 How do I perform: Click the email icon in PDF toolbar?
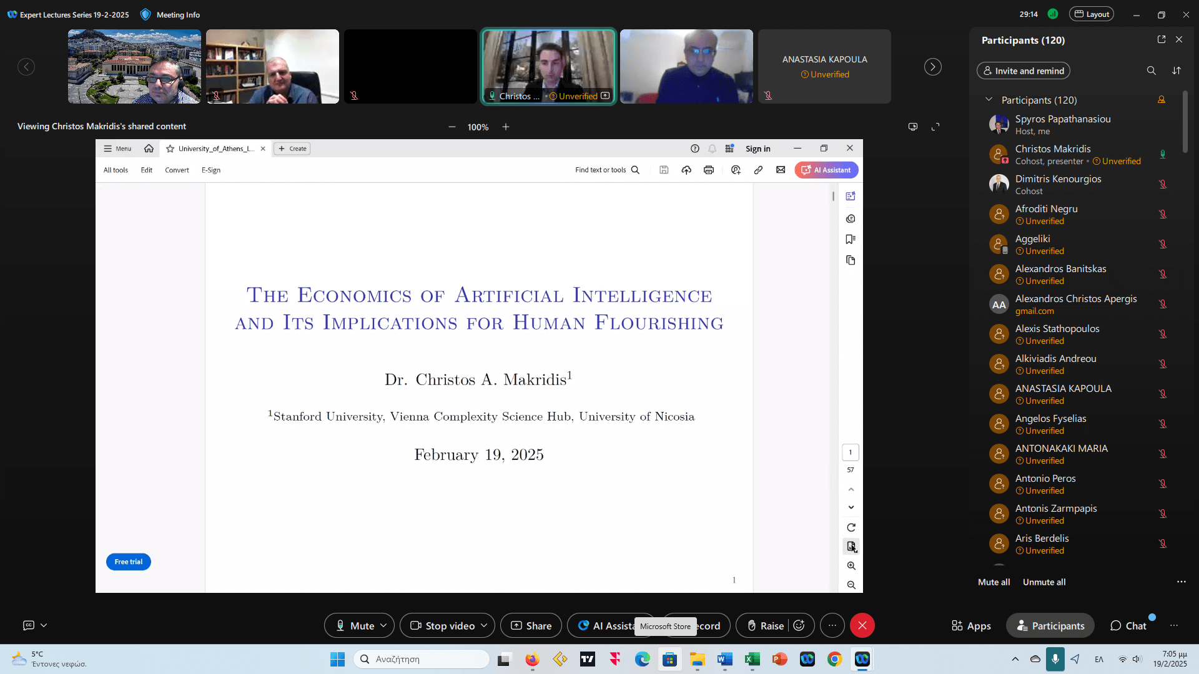pyautogui.click(x=780, y=170)
